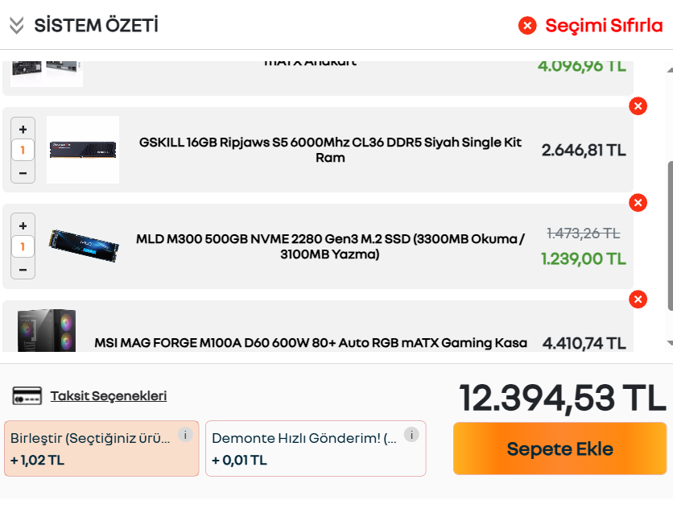Remove the MLD M300 SSD item
673x525 pixels.
(638, 203)
